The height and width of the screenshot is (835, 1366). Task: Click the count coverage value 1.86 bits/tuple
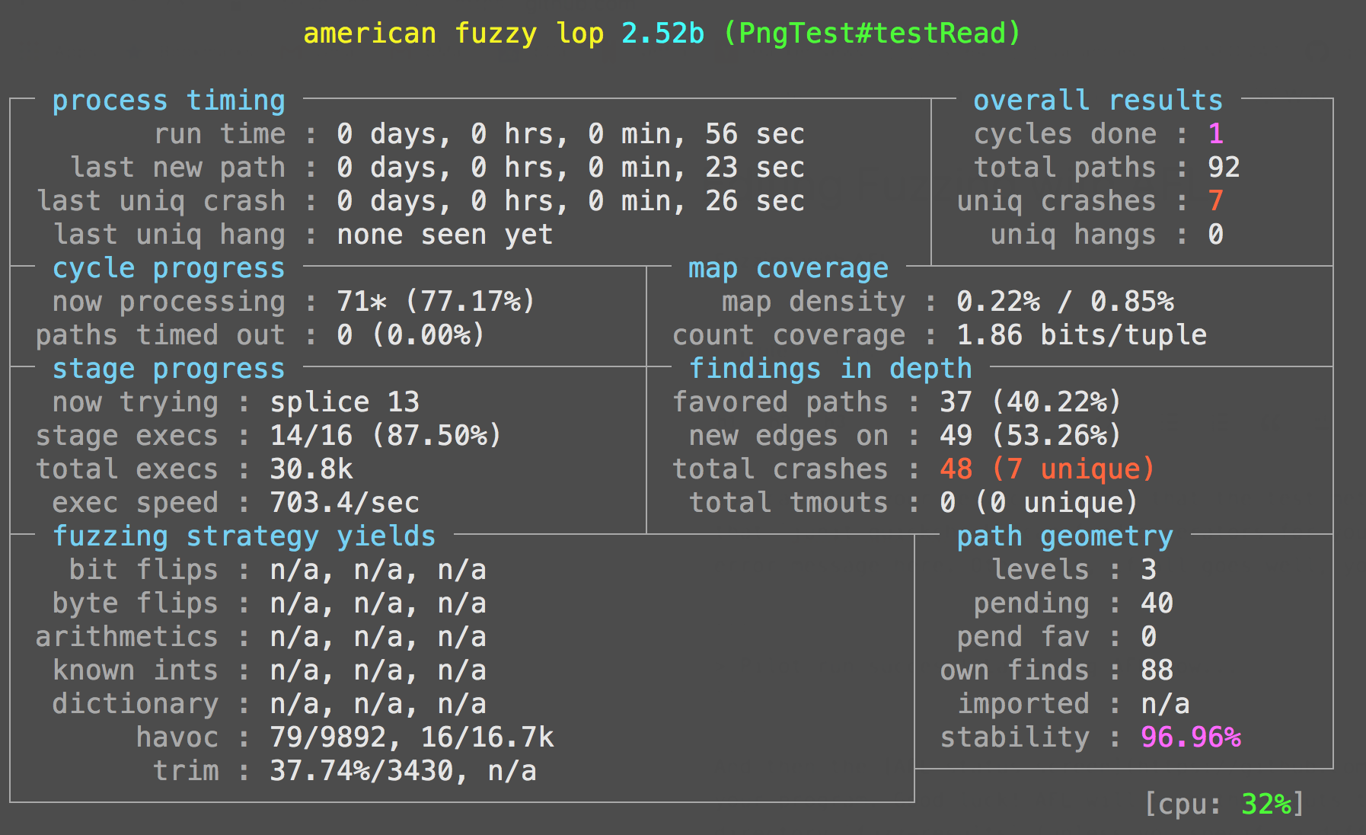click(1081, 335)
